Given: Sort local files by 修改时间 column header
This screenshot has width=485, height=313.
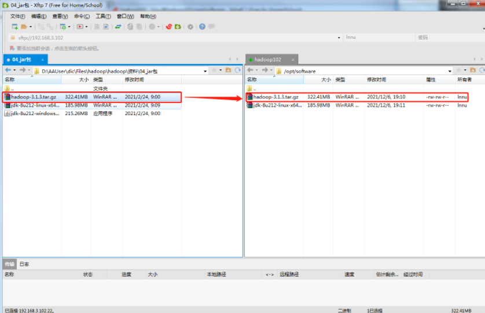Looking at the screenshot, I should pos(152,80).
